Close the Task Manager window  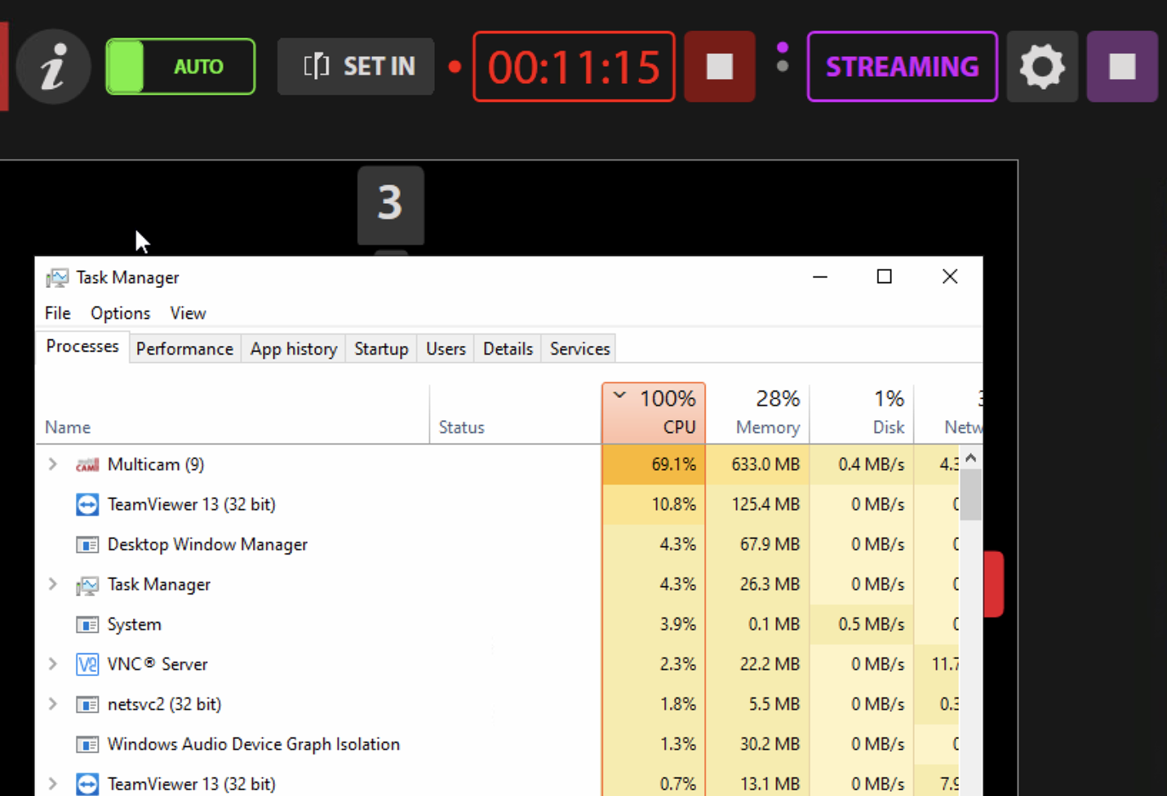[950, 276]
